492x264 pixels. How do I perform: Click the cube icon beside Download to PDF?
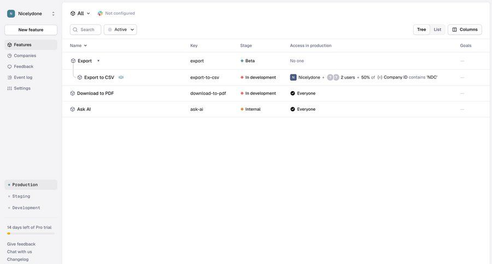coord(73,93)
